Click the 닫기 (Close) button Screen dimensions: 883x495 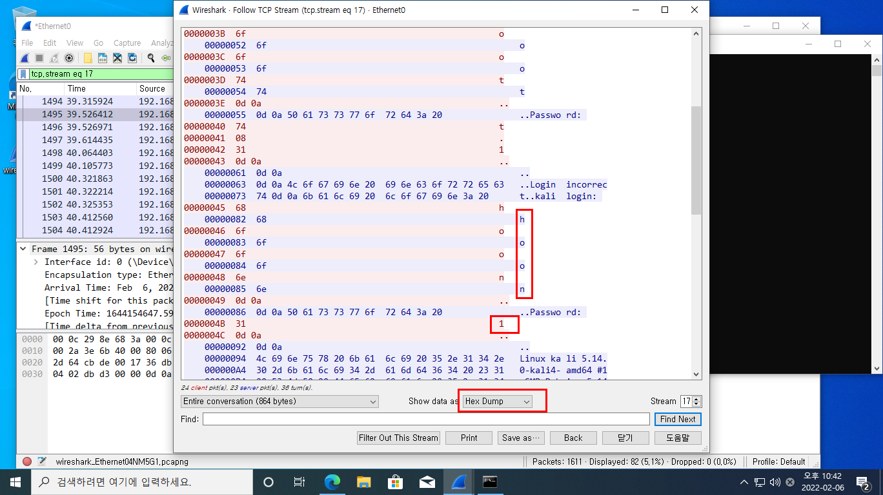(x=625, y=438)
